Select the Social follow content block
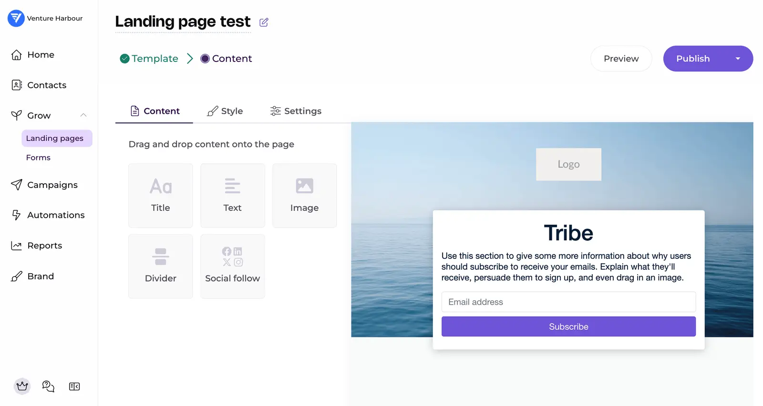The image size is (763, 406). point(233,266)
